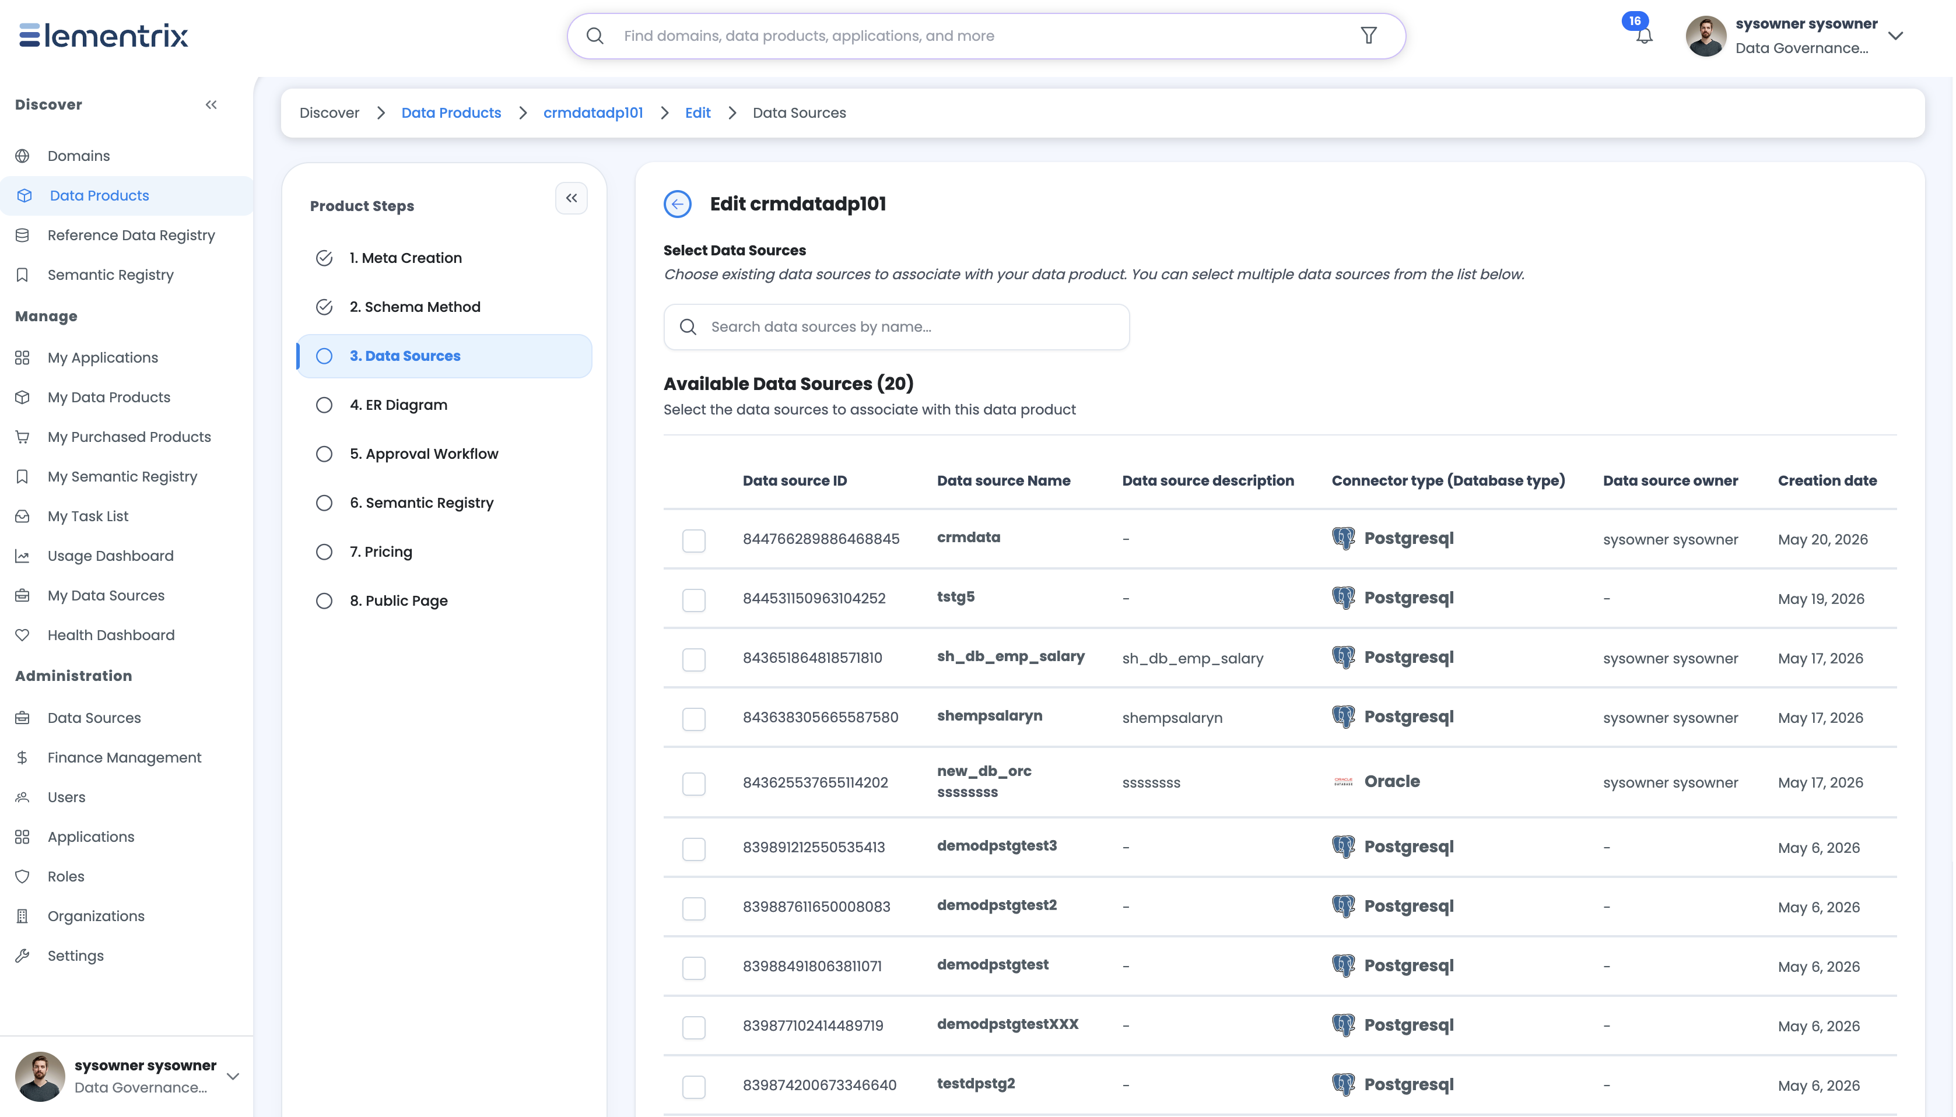The image size is (1956, 1117).
Task: Open the search filter funnel icon
Action: click(x=1368, y=36)
